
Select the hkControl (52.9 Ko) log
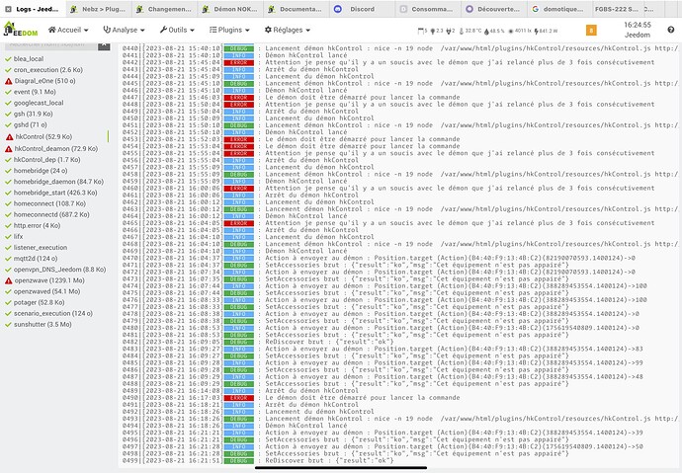point(40,136)
